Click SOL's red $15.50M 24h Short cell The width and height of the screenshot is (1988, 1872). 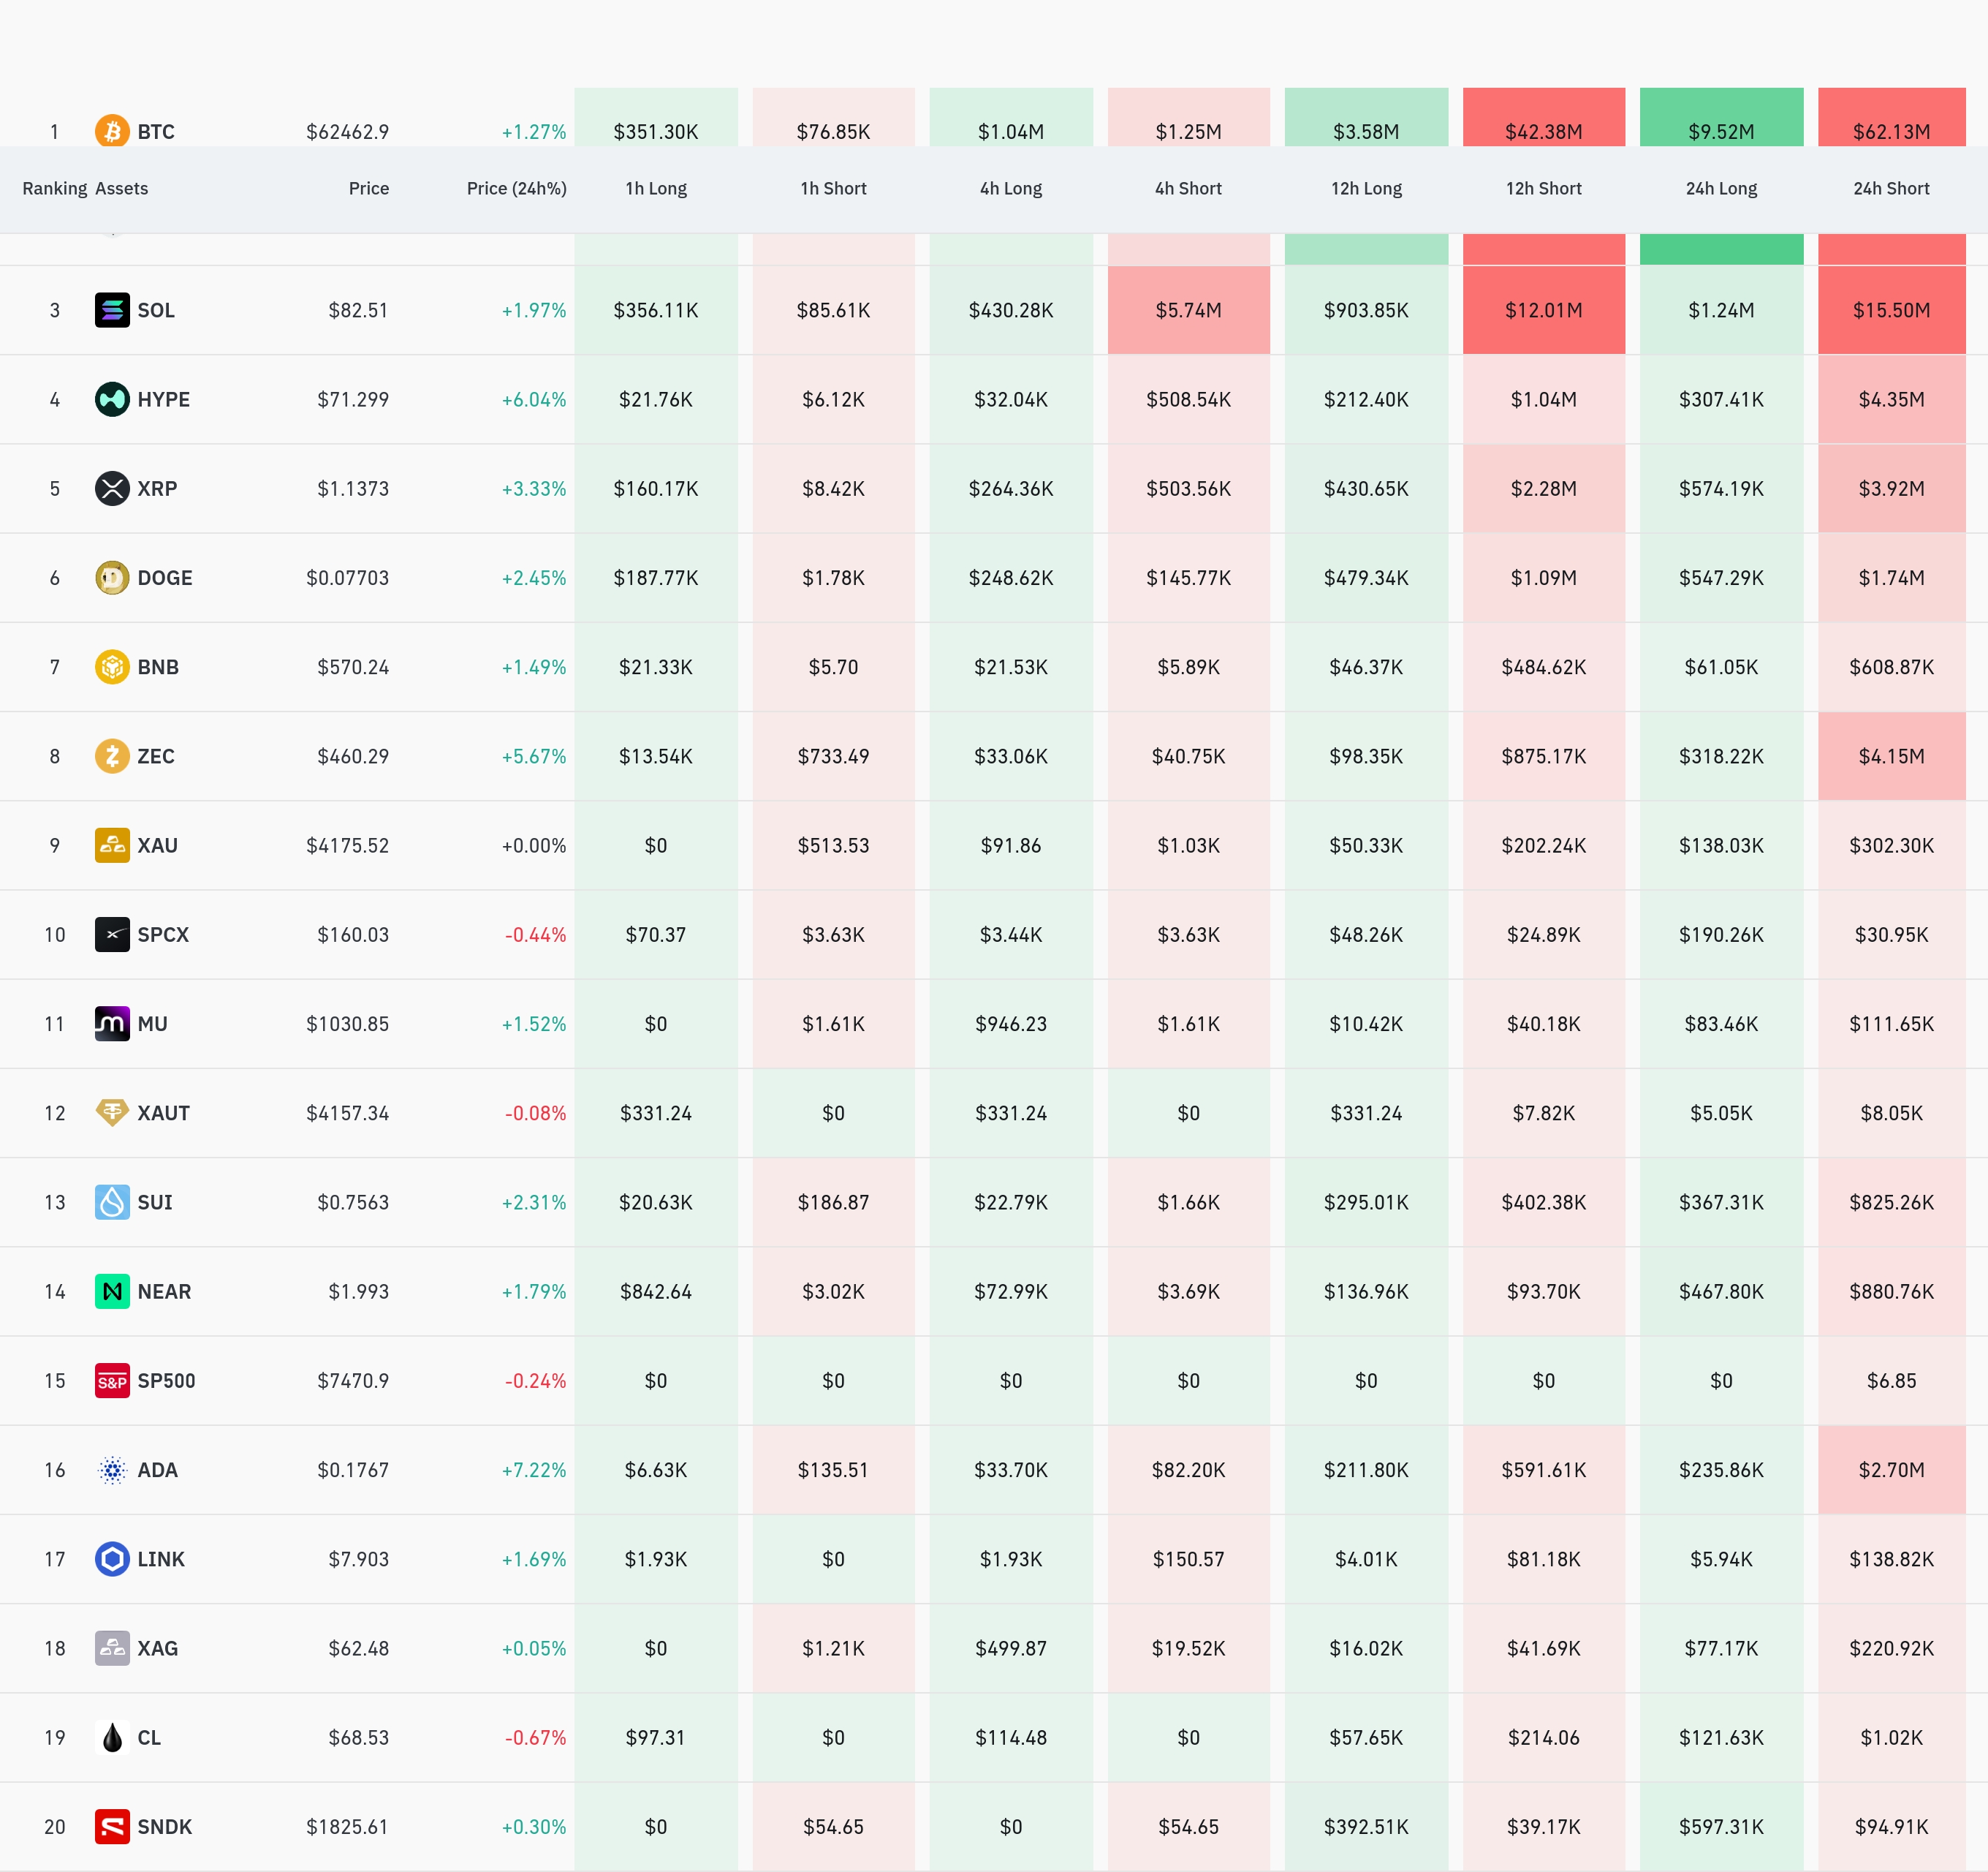tap(1891, 310)
